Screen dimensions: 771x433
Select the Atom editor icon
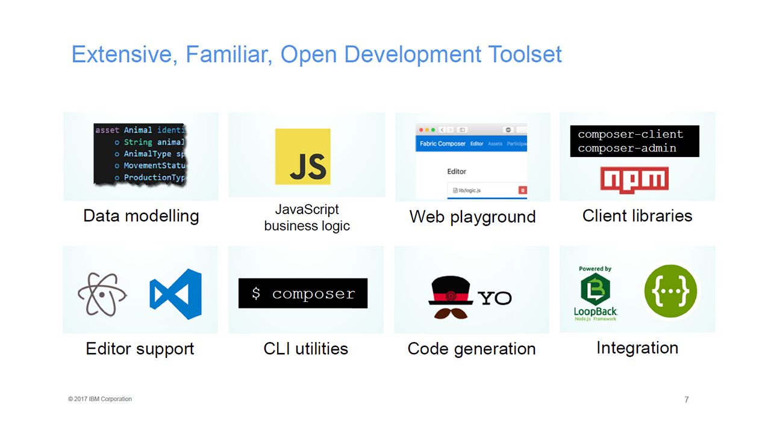point(102,294)
